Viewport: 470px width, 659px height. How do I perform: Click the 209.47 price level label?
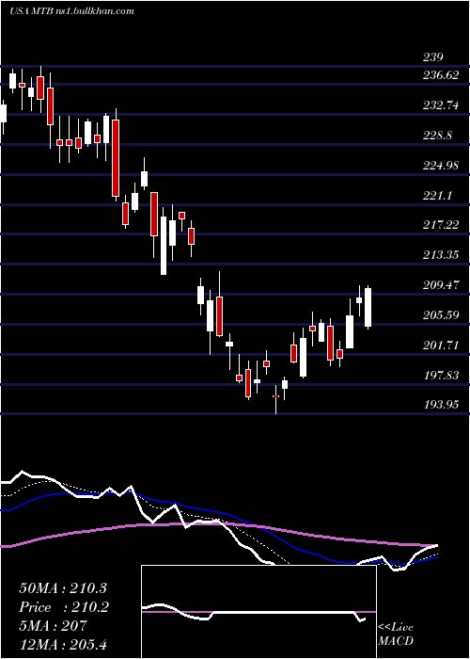(440, 285)
